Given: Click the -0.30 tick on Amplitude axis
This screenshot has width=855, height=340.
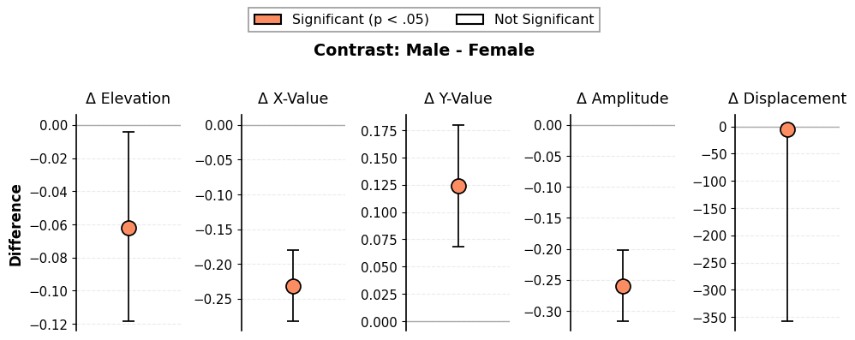Looking at the screenshot, I should point(545,312).
